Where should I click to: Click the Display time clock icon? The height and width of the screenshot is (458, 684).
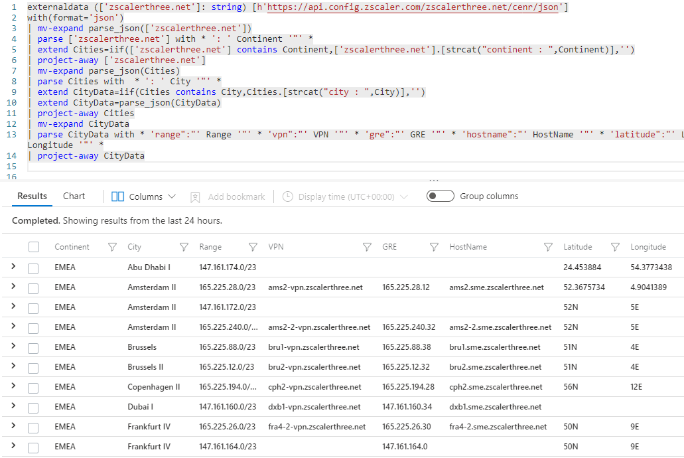point(287,196)
